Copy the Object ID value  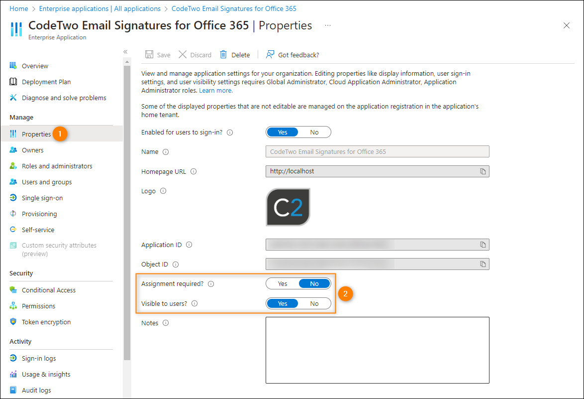tap(483, 264)
